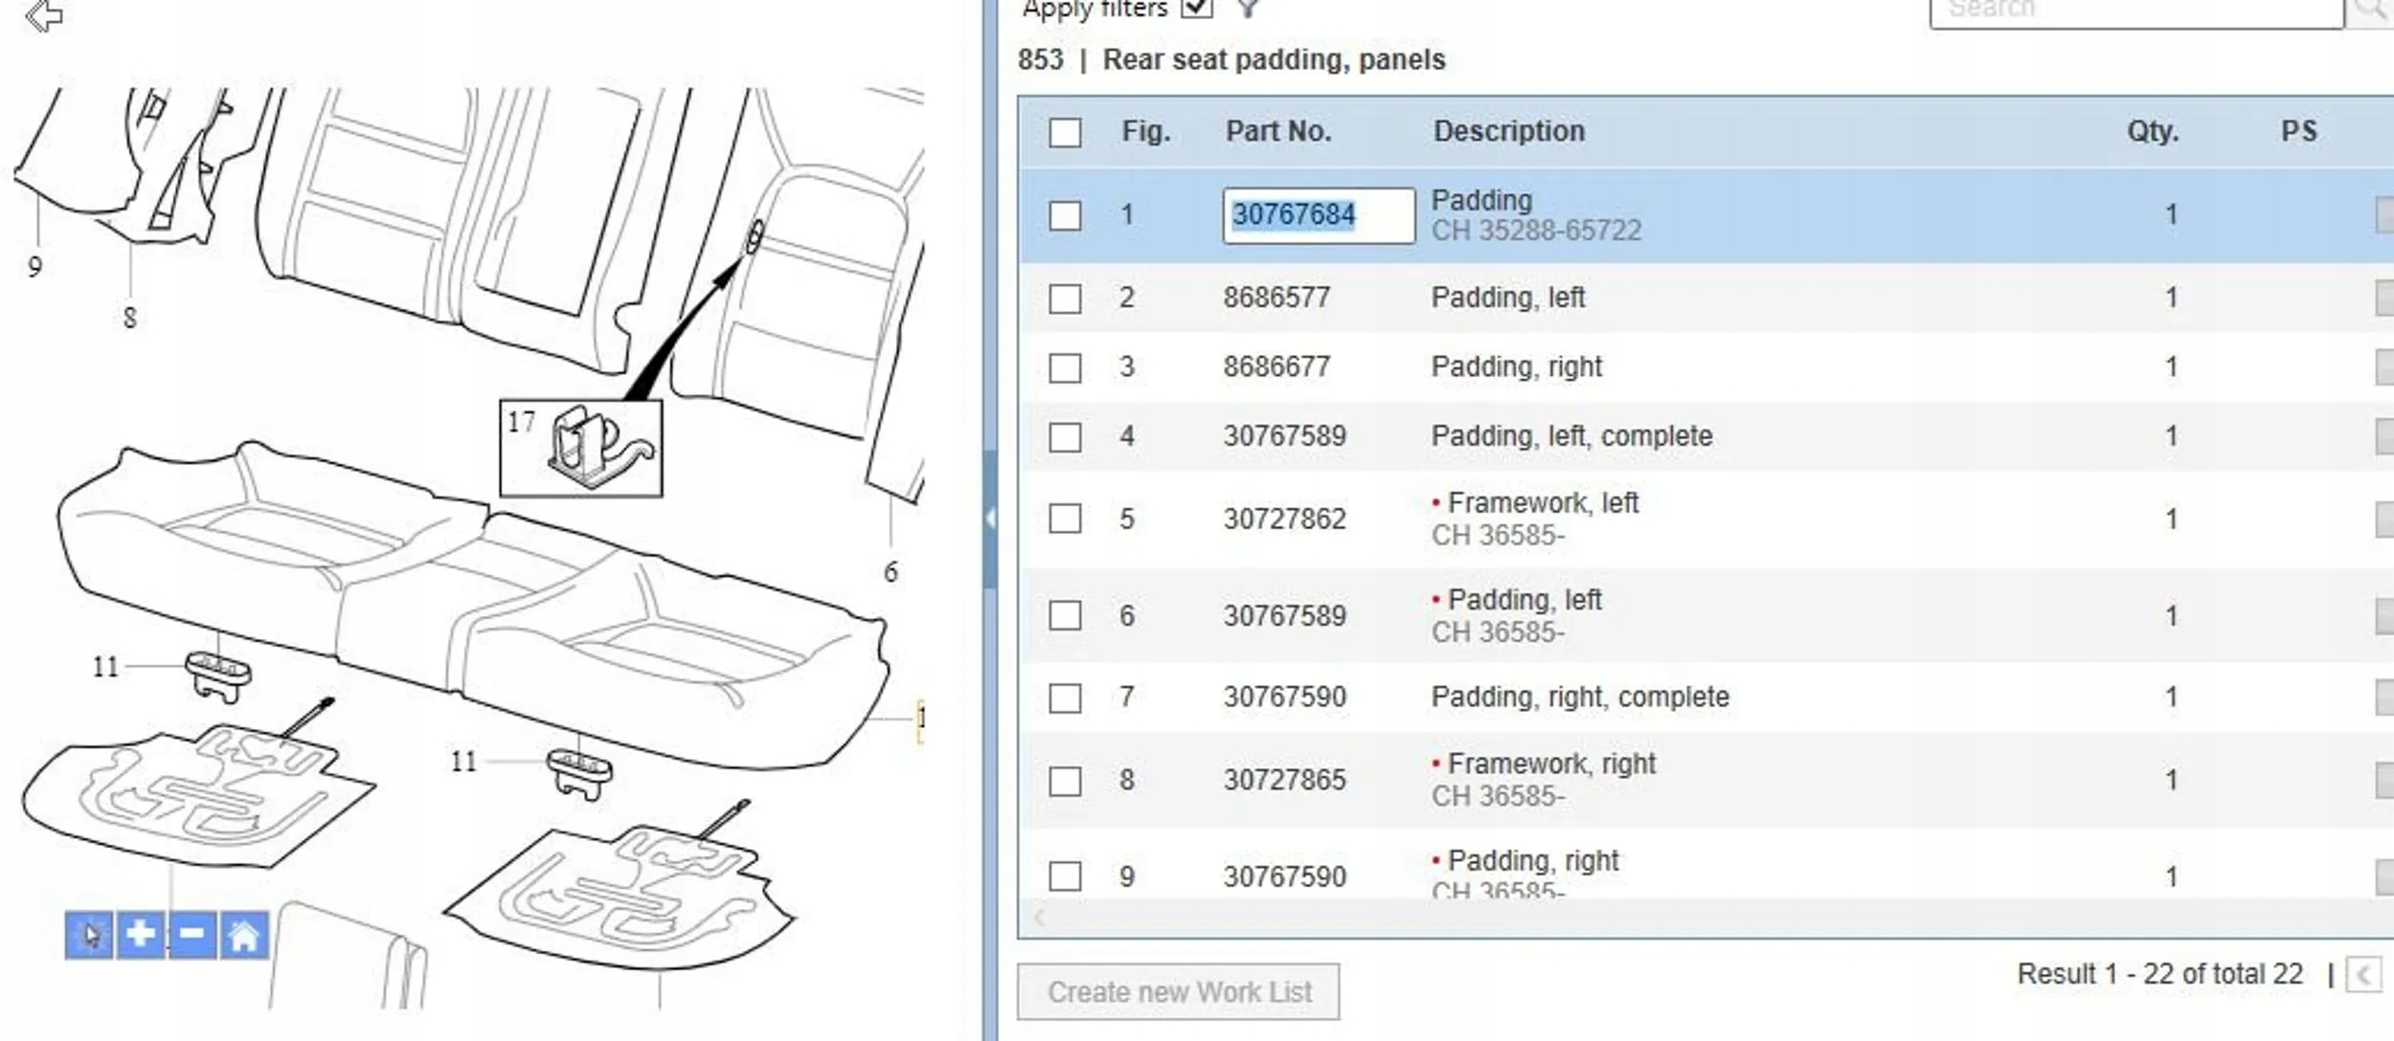
Task: Check the select-all header checkbox
Action: [1064, 132]
